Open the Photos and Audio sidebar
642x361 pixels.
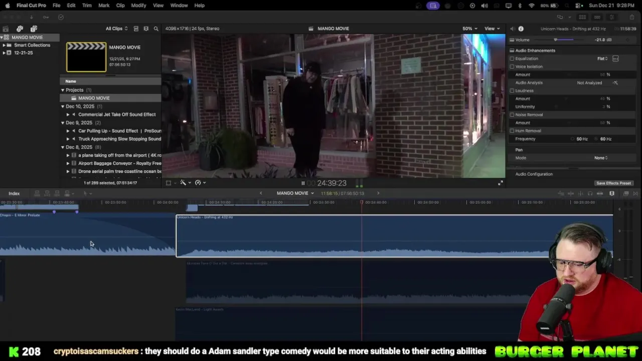click(20, 29)
